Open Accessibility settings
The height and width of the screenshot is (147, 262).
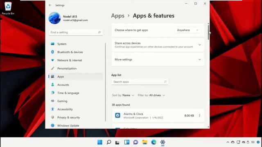coord(76,109)
